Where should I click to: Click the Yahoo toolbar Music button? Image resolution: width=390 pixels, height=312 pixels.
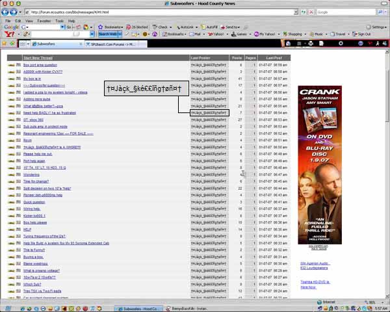[x=317, y=34]
